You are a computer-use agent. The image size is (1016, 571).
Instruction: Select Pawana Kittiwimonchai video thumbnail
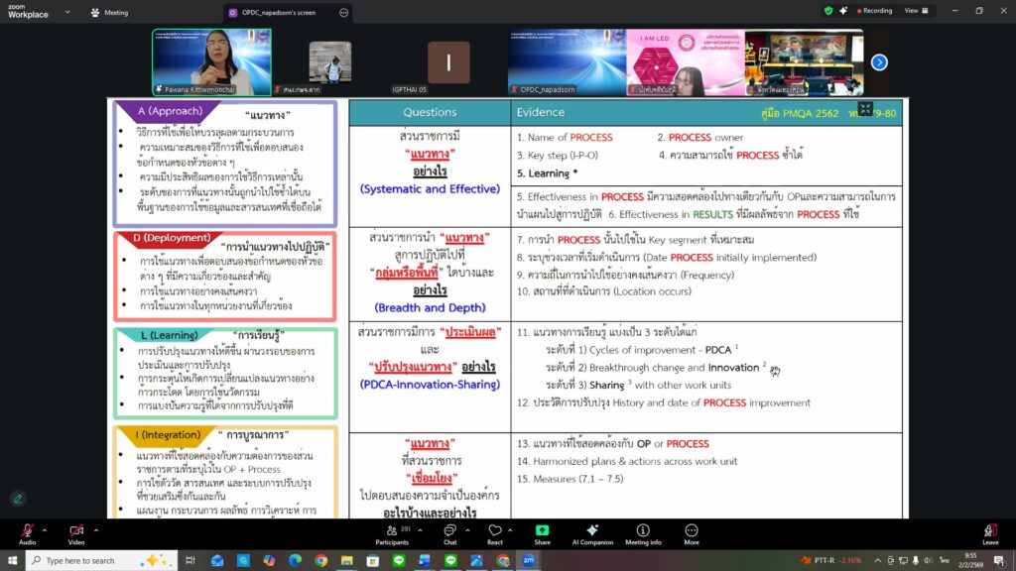211,61
